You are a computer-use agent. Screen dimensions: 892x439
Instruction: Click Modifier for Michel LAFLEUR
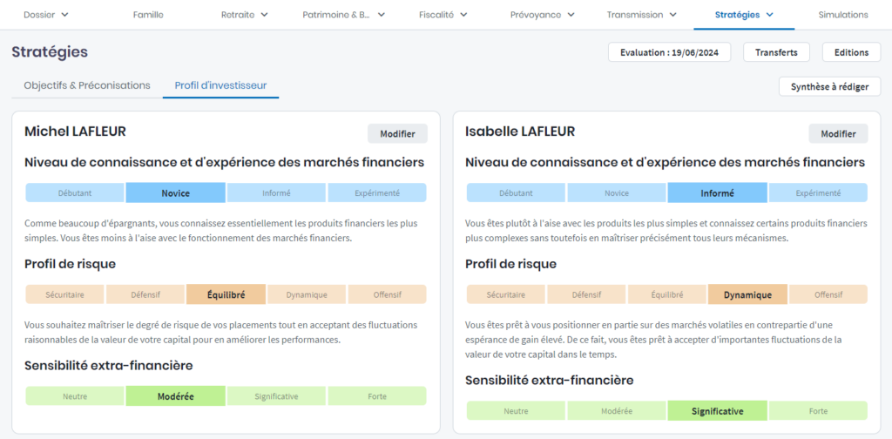397,134
